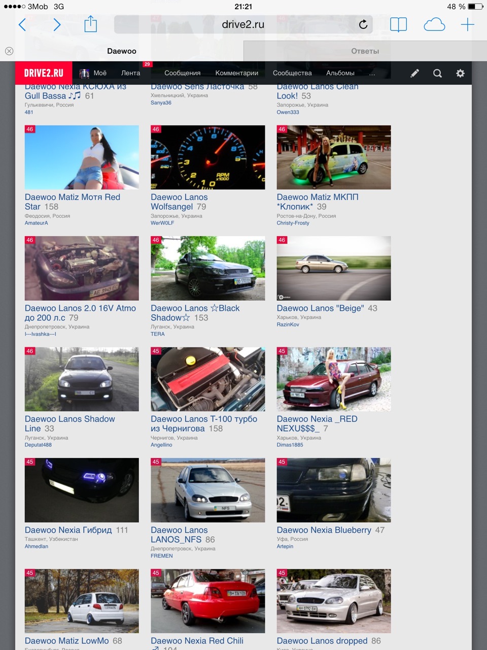Reload the drive2.ru page

pos(363,24)
